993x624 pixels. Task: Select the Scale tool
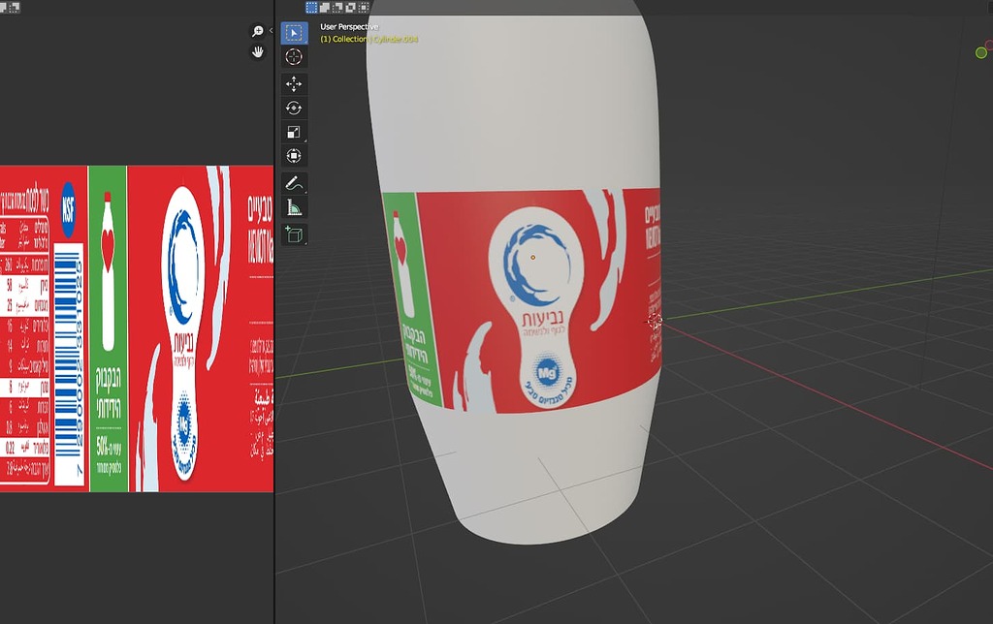pos(293,131)
